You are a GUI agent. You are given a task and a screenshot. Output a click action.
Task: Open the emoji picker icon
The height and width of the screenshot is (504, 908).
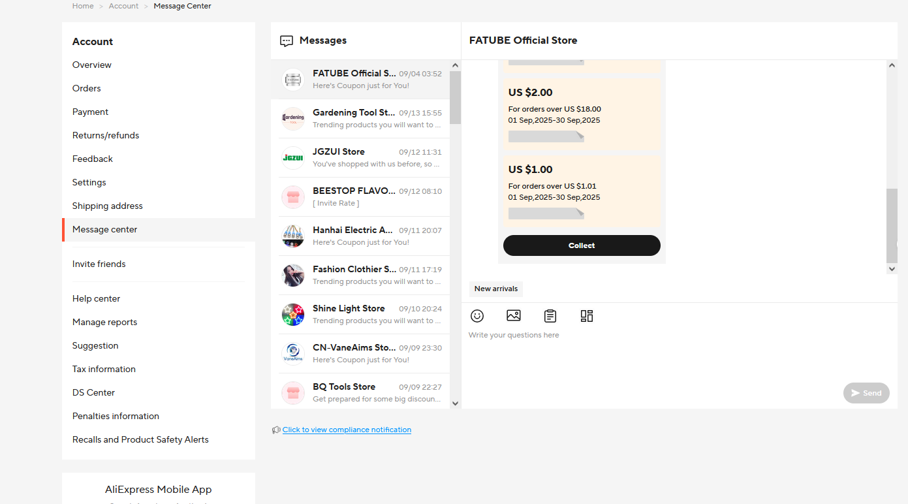point(477,316)
